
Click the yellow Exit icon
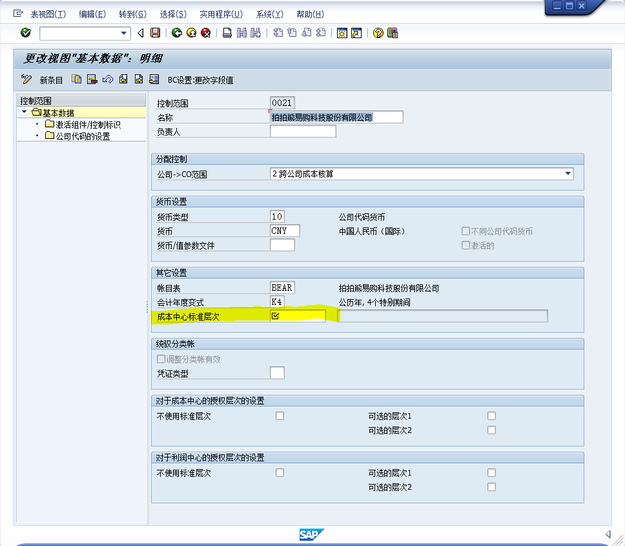click(191, 33)
